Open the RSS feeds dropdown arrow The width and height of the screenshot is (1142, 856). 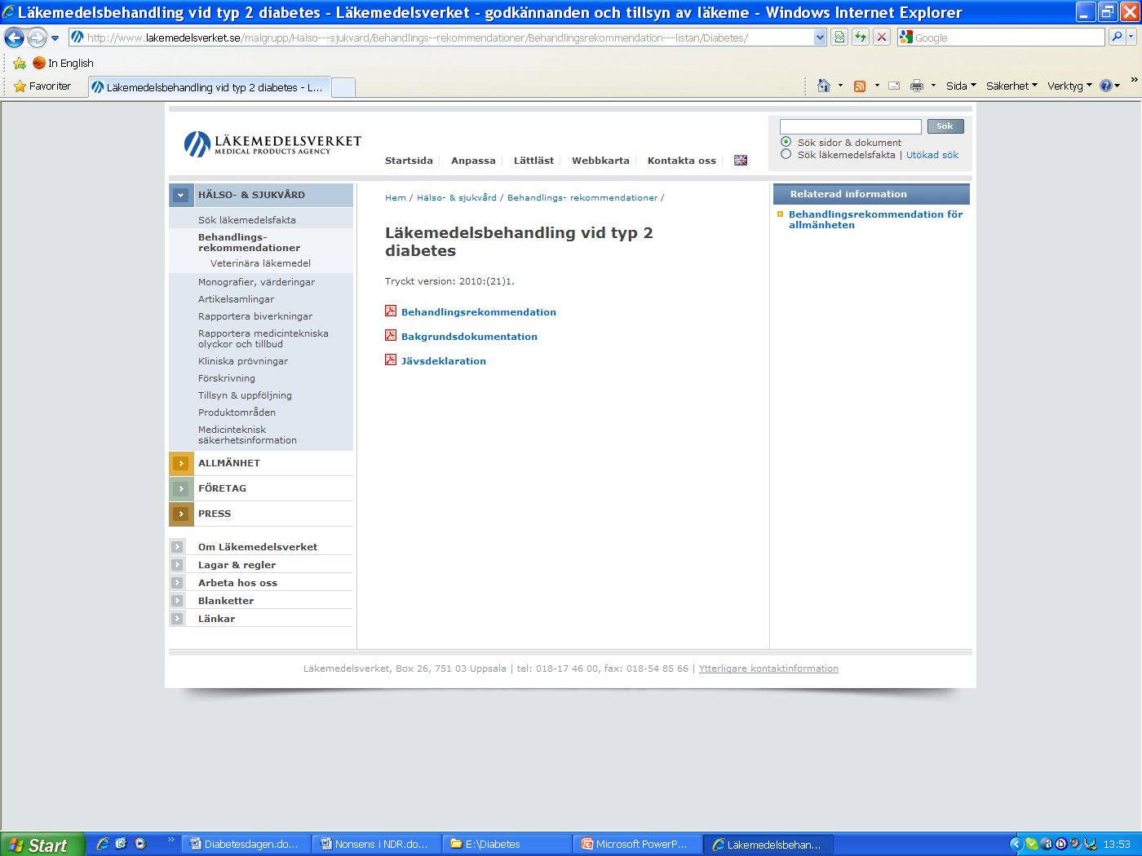pos(877,86)
